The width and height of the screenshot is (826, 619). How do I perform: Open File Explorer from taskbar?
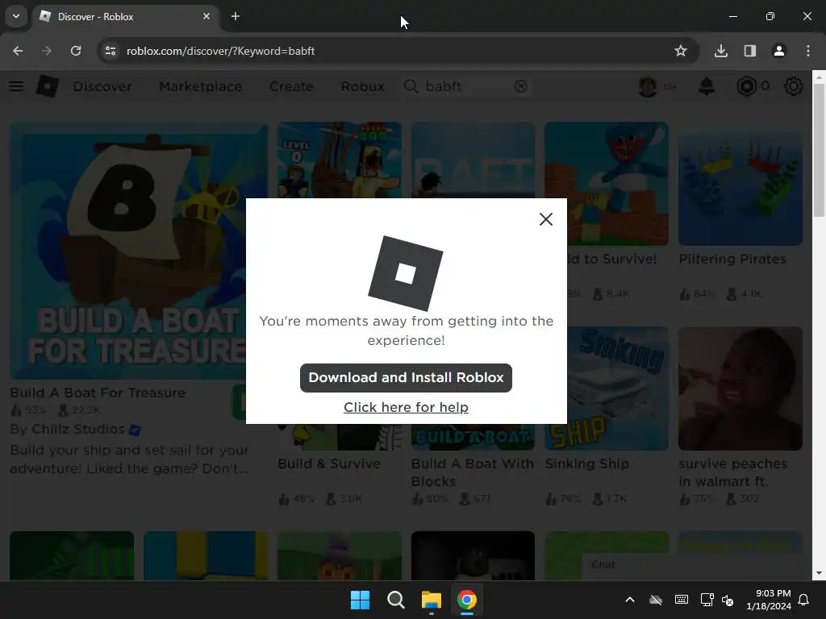tap(432, 600)
